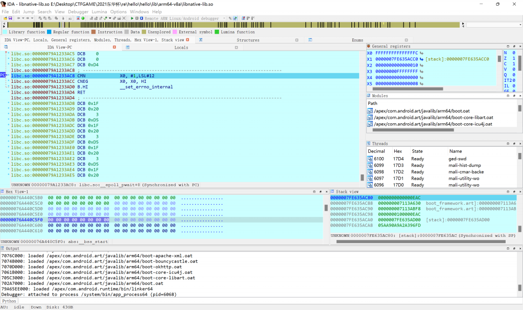Close the Locals tab
The height and width of the screenshot is (310, 523).
click(x=236, y=48)
